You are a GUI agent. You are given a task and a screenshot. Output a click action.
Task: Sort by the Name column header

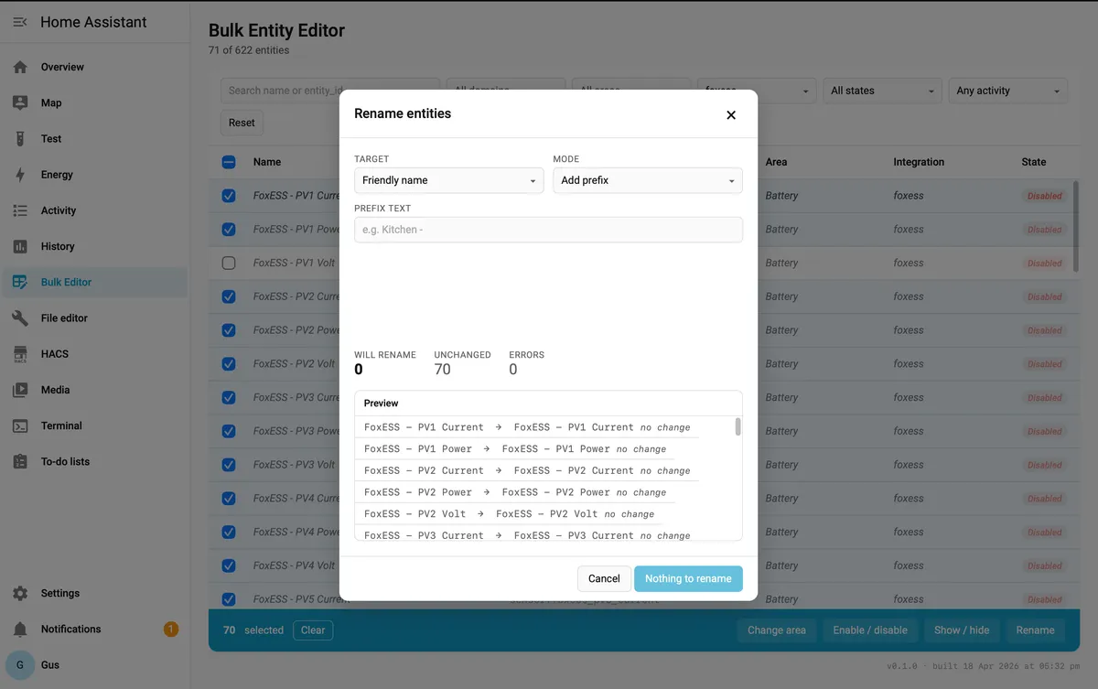[267, 162]
